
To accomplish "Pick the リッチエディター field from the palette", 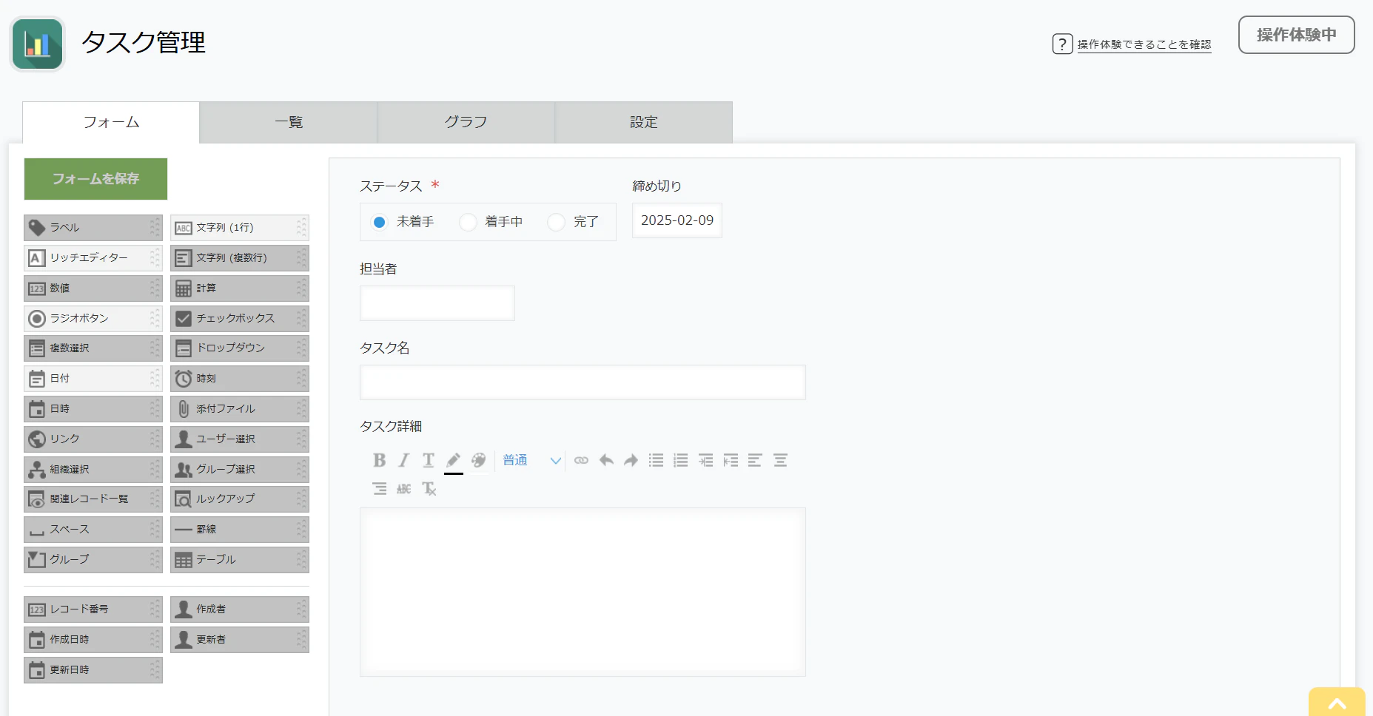I will tap(93, 258).
